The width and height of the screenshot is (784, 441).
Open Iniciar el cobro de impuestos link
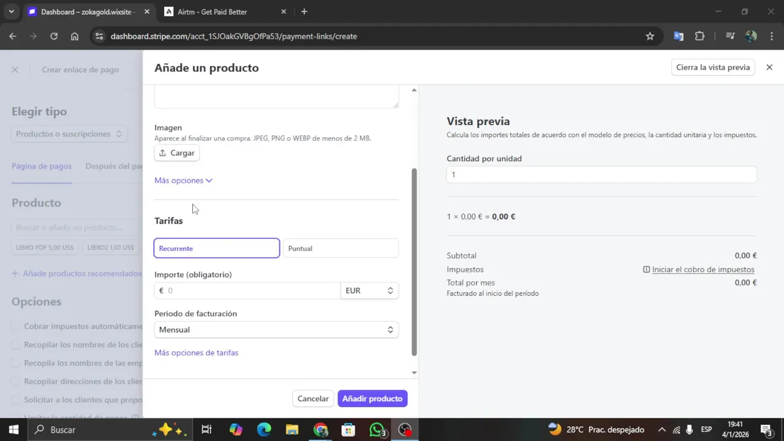point(703,269)
